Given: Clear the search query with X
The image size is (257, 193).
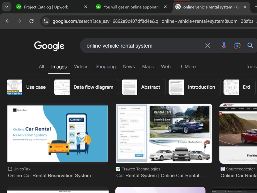Looking at the screenshot, I should point(208,46).
